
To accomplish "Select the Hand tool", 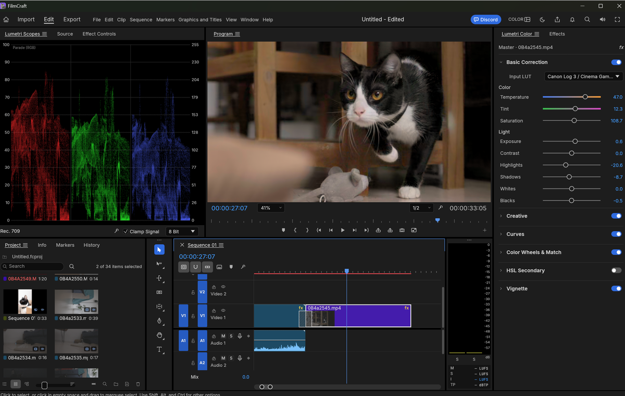I will click(159, 335).
